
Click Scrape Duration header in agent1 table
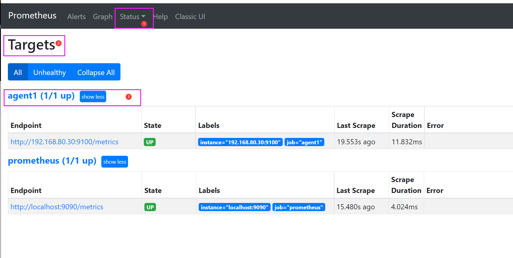(407, 120)
